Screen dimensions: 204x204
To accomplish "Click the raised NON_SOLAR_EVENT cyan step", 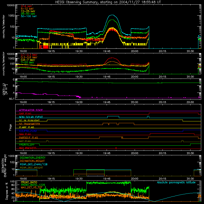I will (x=113, y=116).
